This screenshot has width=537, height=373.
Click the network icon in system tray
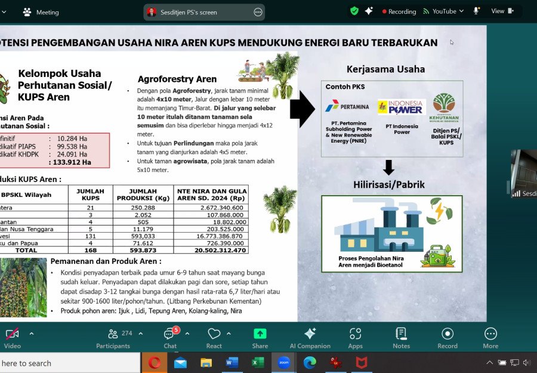pyautogui.click(x=514, y=362)
